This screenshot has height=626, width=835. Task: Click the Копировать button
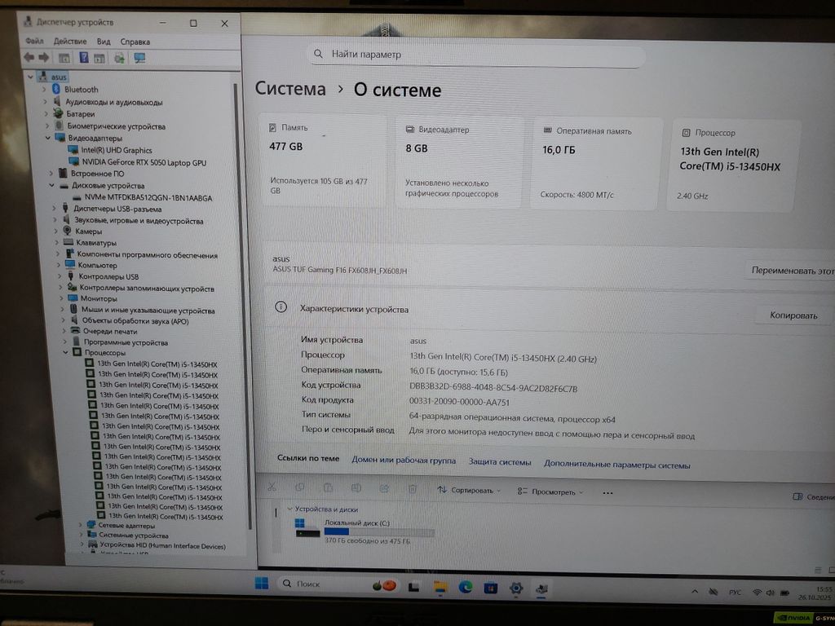(x=793, y=315)
